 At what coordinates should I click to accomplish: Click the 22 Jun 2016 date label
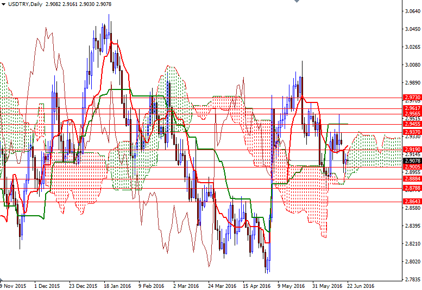click(361, 286)
